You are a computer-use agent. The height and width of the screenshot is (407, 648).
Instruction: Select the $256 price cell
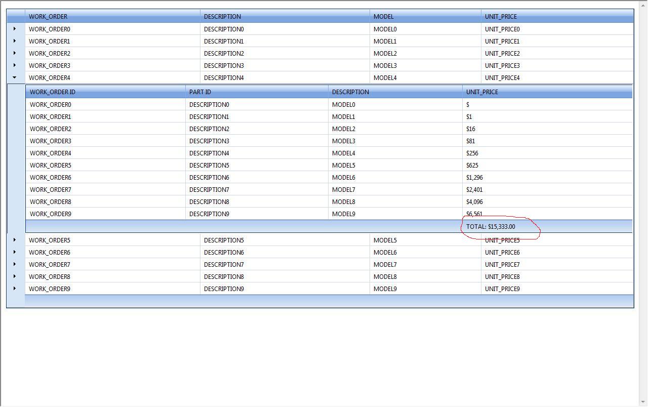547,153
